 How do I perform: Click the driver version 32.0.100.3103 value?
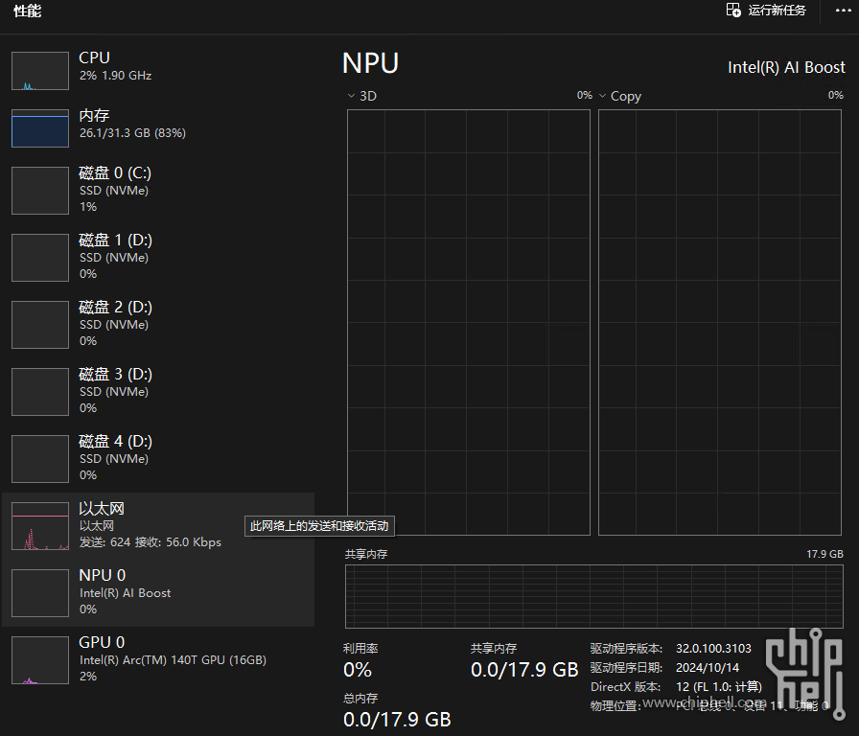point(713,649)
